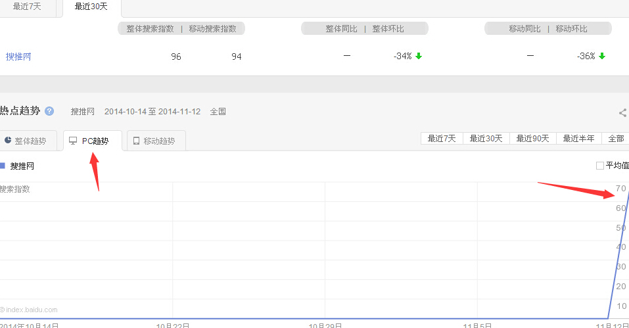
Task: Select the PC趋势 tab
Action: point(93,141)
